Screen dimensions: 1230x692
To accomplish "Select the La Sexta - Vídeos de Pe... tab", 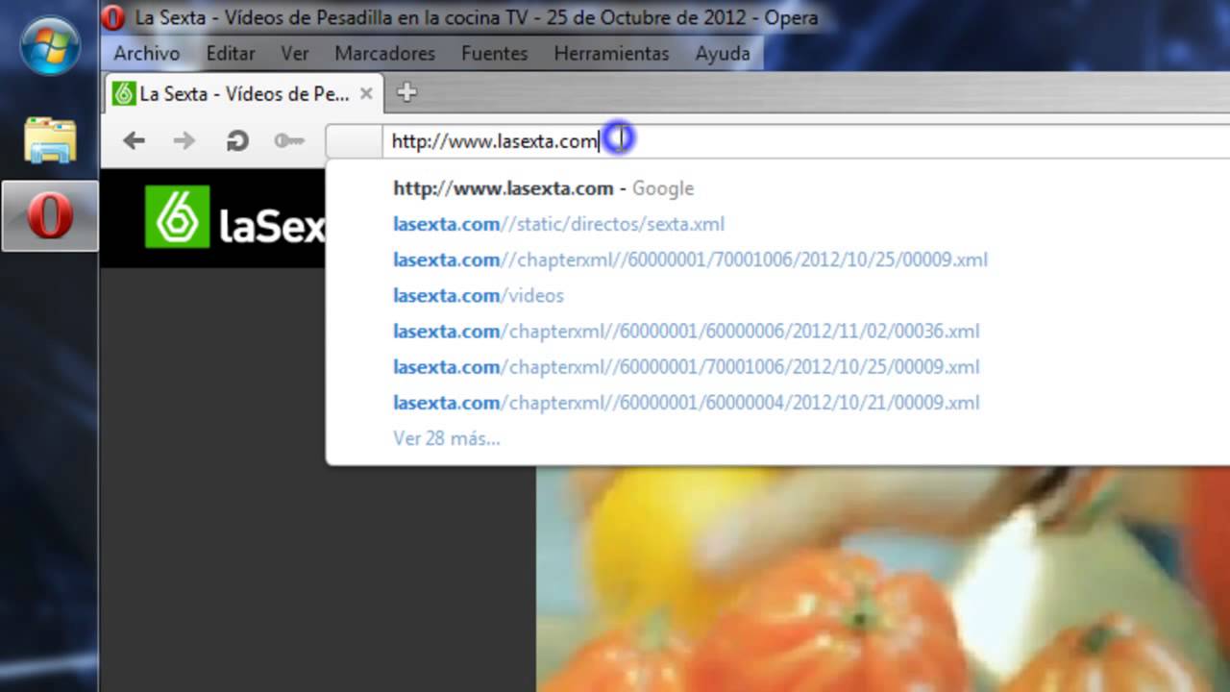I will (x=243, y=93).
